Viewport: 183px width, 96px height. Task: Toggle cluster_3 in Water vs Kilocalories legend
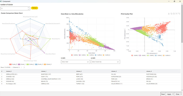pyautogui.click(x=98, y=55)
